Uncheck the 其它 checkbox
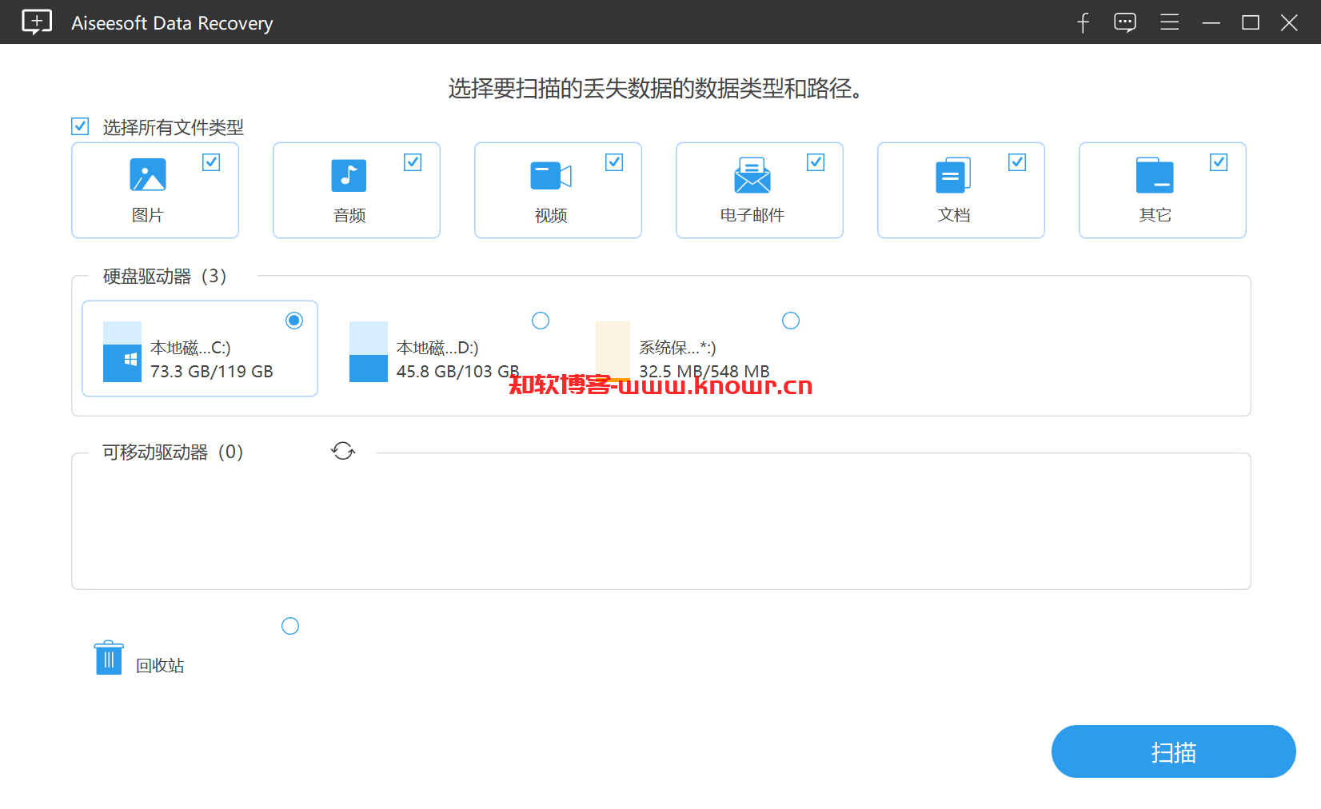 tap(1219, 162)
